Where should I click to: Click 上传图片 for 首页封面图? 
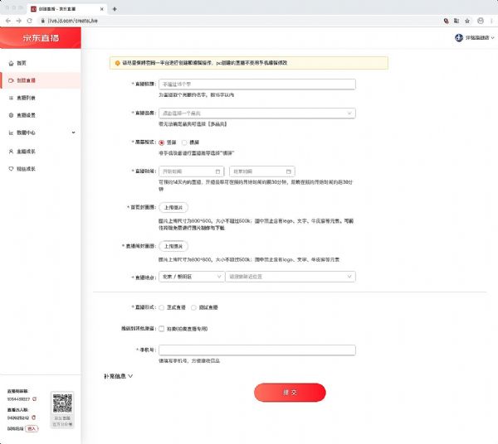pyautogui.click(x=173, y=206)
